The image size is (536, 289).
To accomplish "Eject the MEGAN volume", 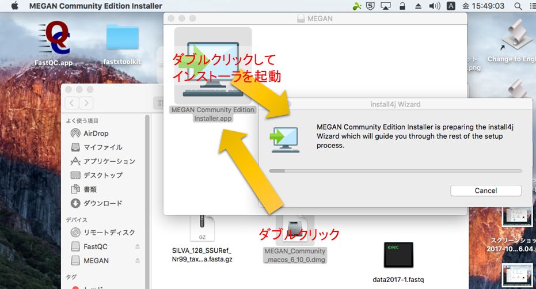I will 138,260.
